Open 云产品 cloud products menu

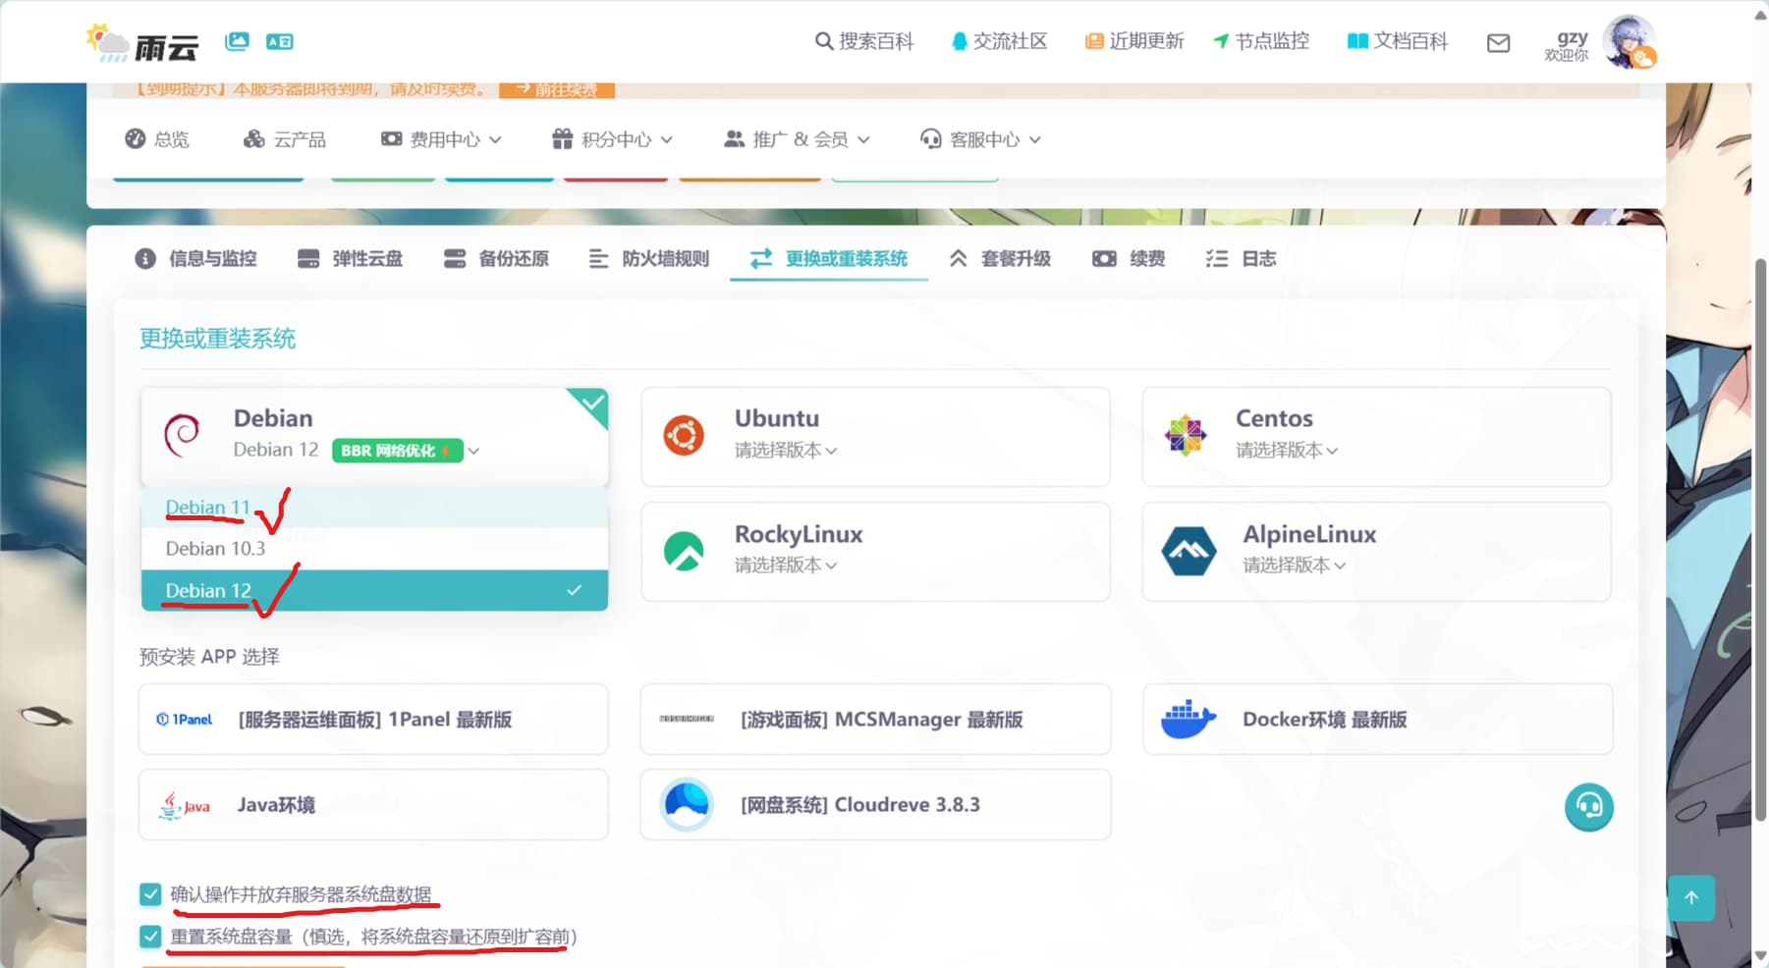coord(285,139)
